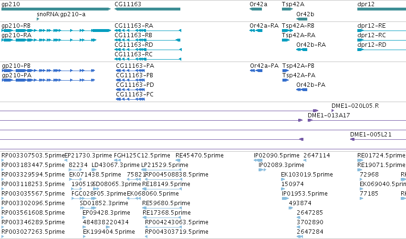
Task: Click the Or42b-RA transcript label
Action: [311, 45]
